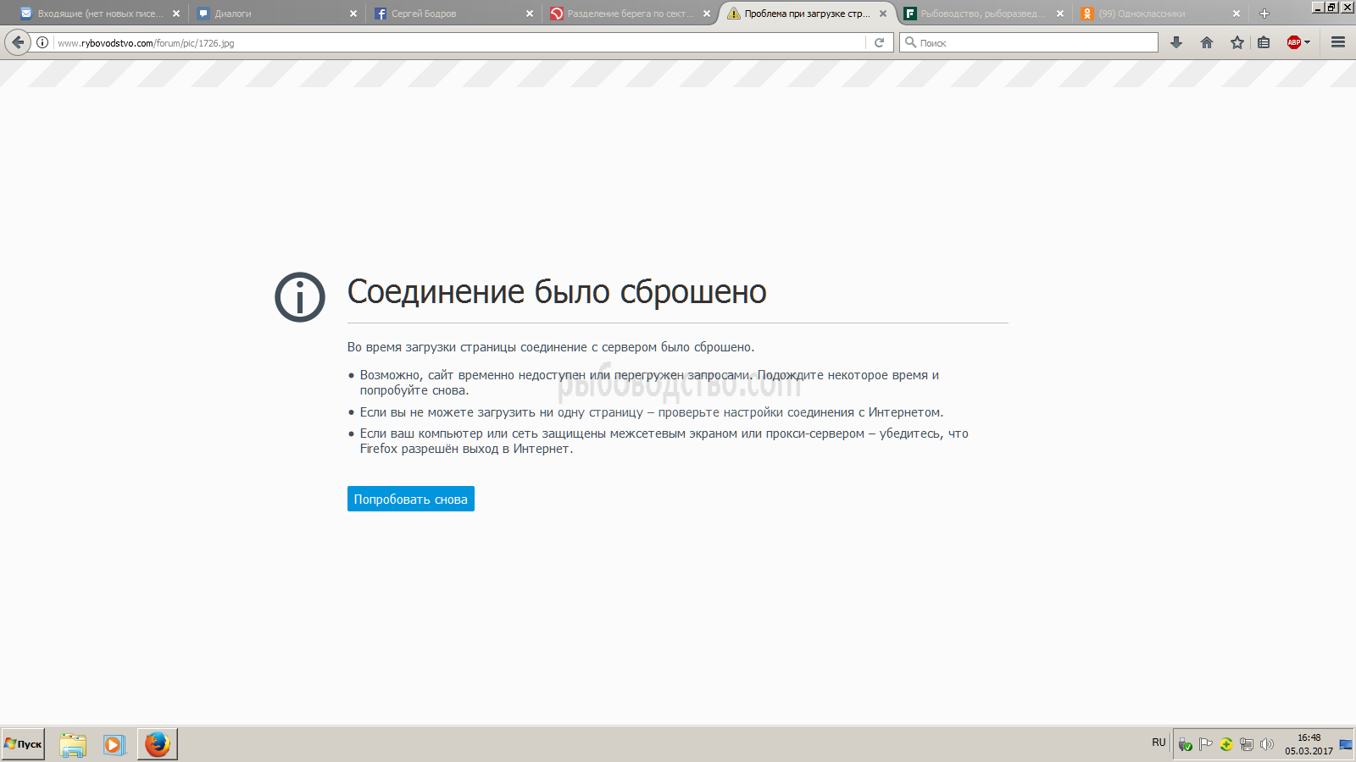1356x762 pixels.
Task: Click the Back navigation arrow button
Action: (18, 42)
